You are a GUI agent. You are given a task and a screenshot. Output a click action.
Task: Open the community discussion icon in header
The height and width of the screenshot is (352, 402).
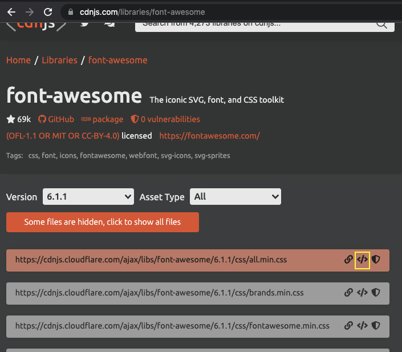coord(109,25)
